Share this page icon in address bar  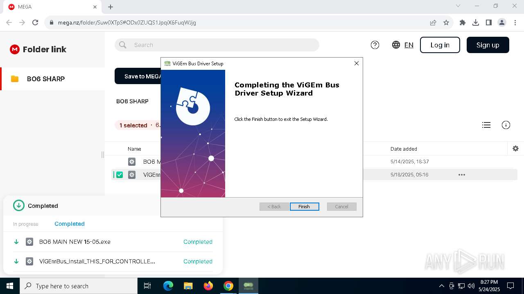tap(433, 22)
